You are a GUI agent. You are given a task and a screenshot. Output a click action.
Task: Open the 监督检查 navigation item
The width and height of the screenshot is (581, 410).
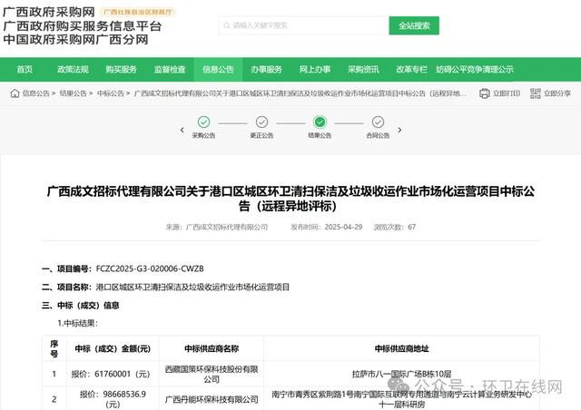[170, 69]
